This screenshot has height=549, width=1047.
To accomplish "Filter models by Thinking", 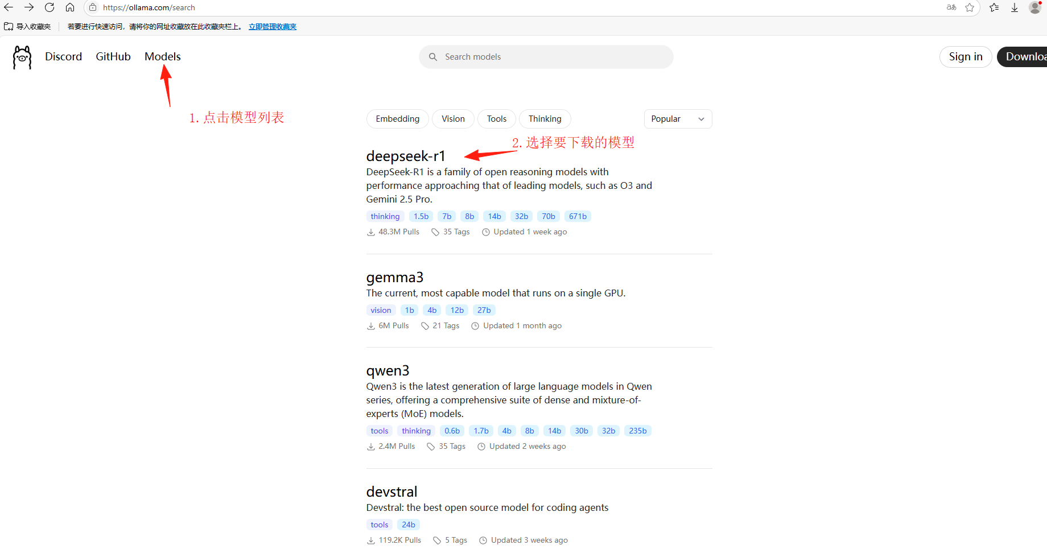I will click(545, 119).
